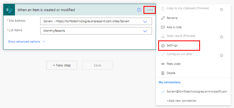Screen dimensions: 234x108
Task: Select Peek code in the menu
Action: pos(173,64)
